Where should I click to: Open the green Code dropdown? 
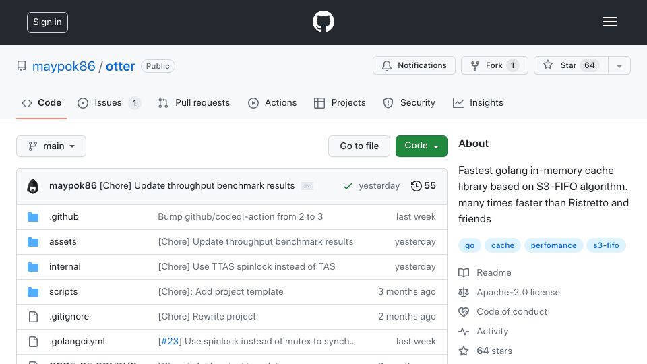(x=421, y=146)
